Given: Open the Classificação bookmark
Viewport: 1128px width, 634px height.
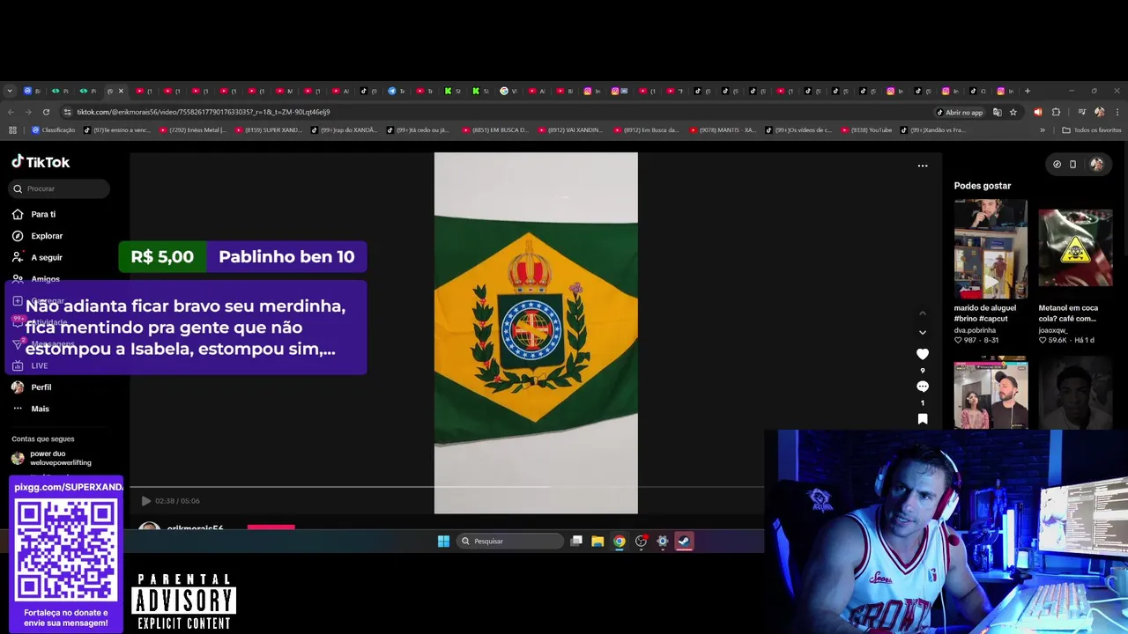Looking at the screenshot, I should tap(54, 130).
